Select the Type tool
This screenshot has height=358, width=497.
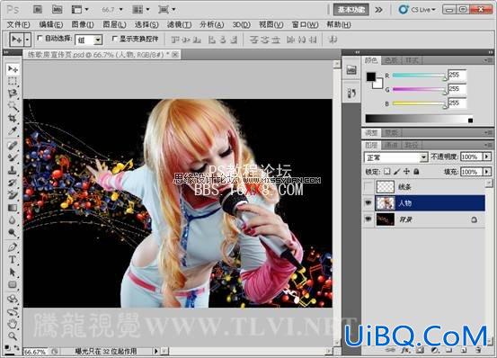[13, 260]
